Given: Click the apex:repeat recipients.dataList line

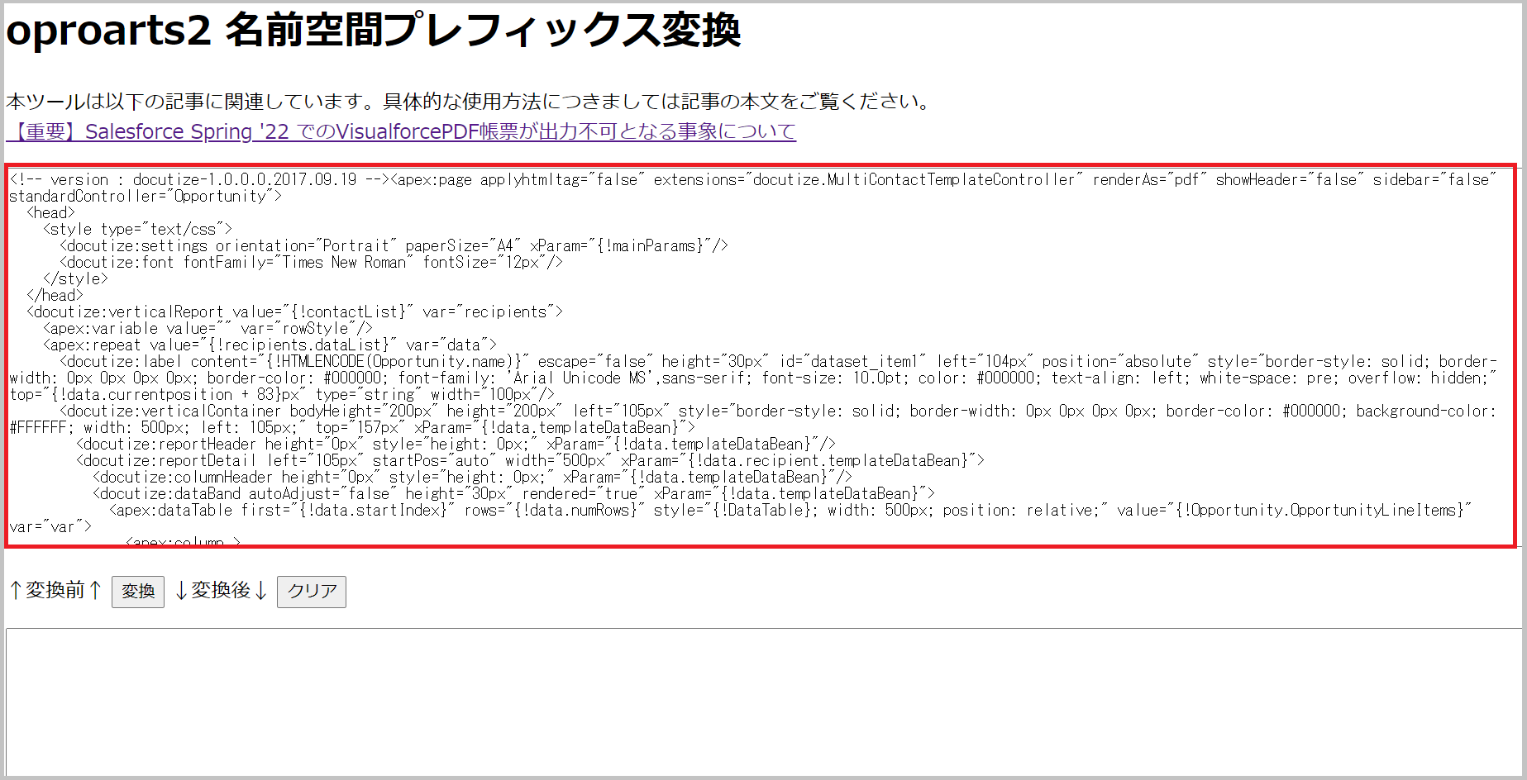Looking at the screenshot, I should [270, 345].
